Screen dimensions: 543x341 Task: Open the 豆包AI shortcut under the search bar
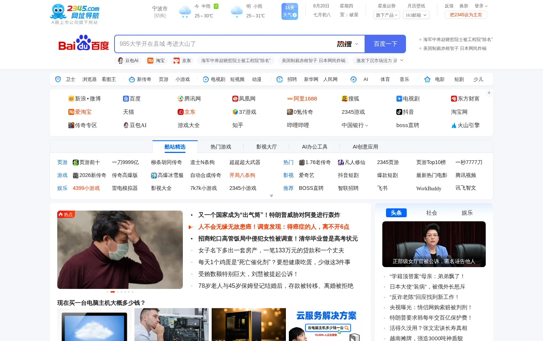pos(128,61)
